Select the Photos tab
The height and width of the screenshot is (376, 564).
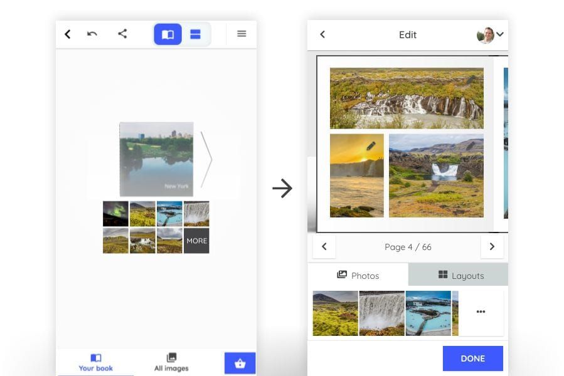[x=358, y=275]
